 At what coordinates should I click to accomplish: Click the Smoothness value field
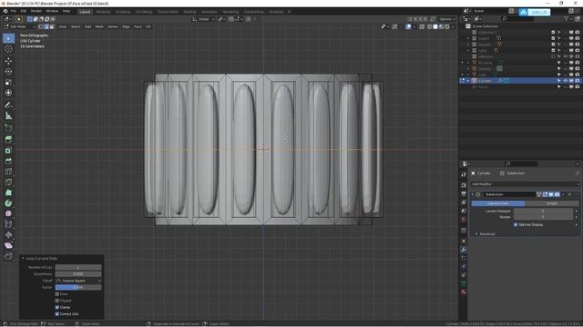pos(78,274)
